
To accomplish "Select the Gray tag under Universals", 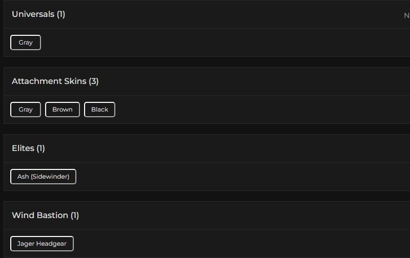I will click(26, 42).
